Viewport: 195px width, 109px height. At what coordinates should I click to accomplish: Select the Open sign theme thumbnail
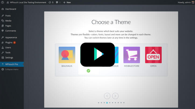pos(153,55)
